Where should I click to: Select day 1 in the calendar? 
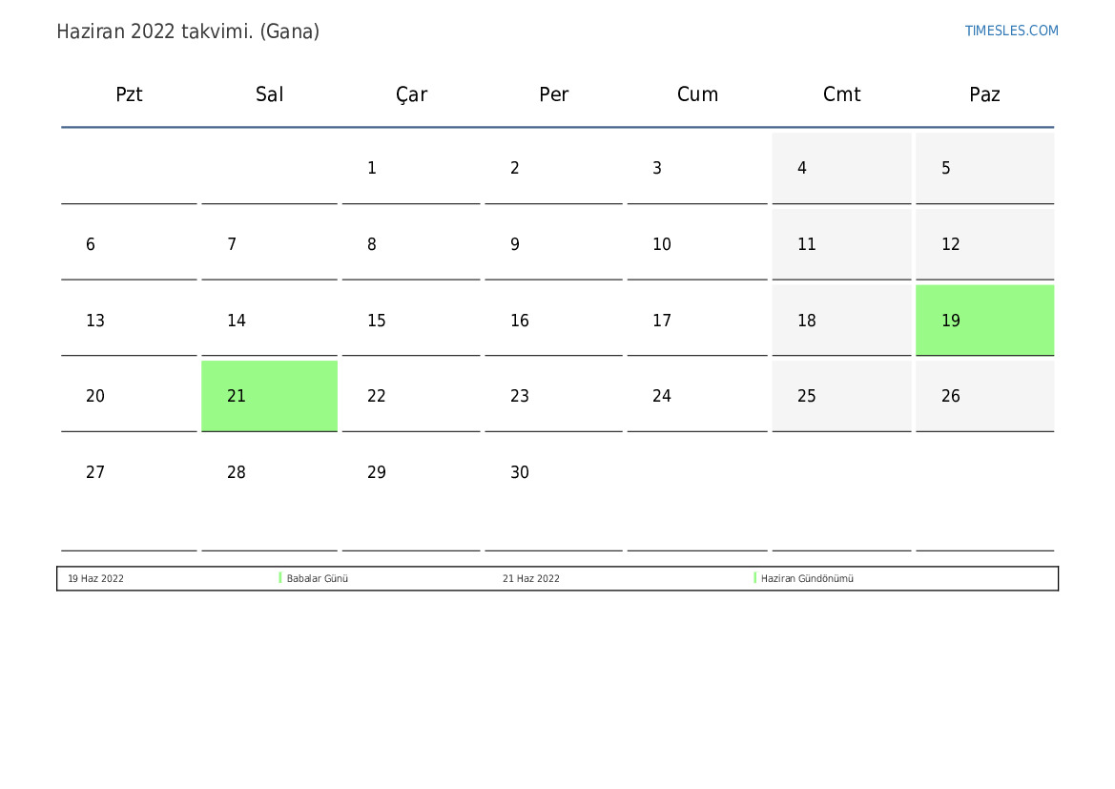(411, 168)
